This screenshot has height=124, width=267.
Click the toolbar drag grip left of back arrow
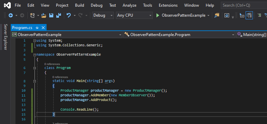coord(5,15)
